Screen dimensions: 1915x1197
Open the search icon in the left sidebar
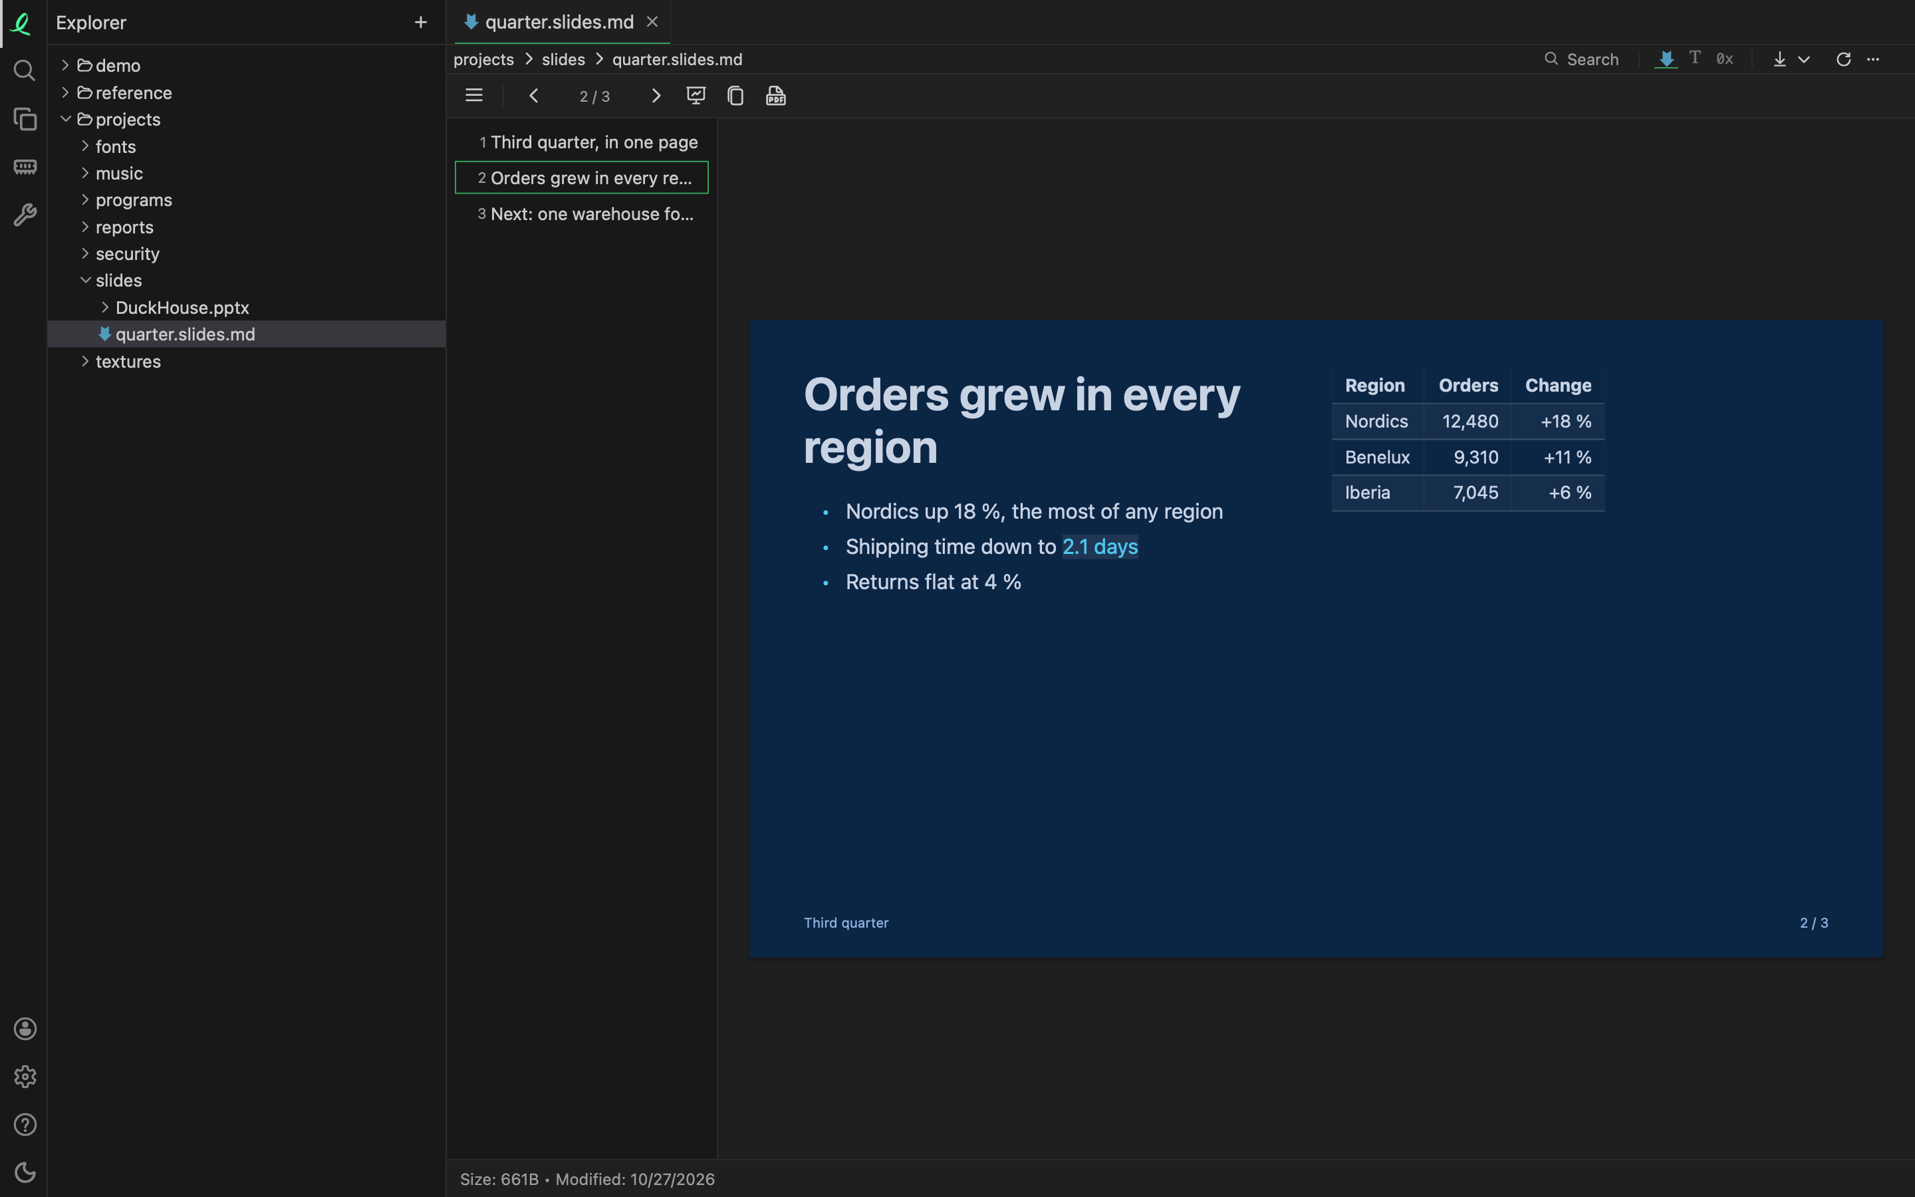(x=25, y=70)
